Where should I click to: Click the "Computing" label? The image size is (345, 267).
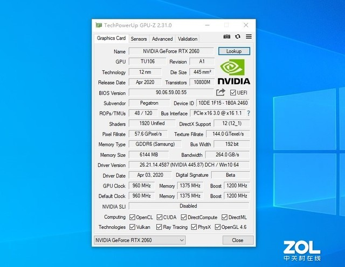115,217
